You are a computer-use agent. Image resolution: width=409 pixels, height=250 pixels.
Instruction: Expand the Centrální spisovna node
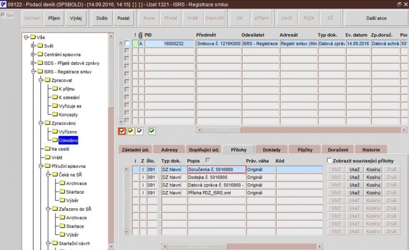pos(33,55)
